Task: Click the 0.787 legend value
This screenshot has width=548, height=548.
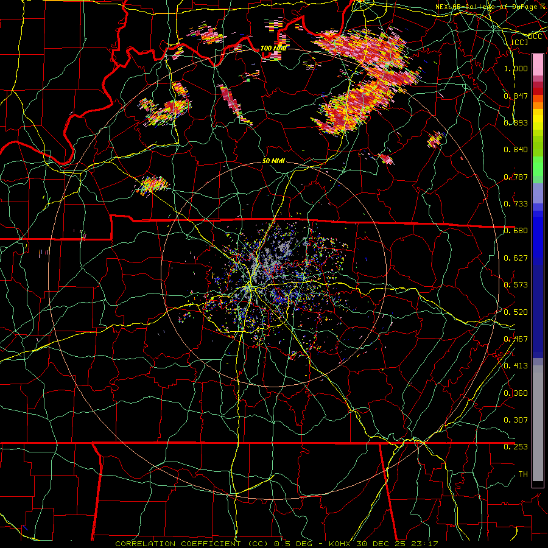Action: click(x=516, y=177)
